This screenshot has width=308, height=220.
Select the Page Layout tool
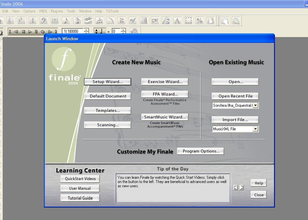(x=210, y=21)
